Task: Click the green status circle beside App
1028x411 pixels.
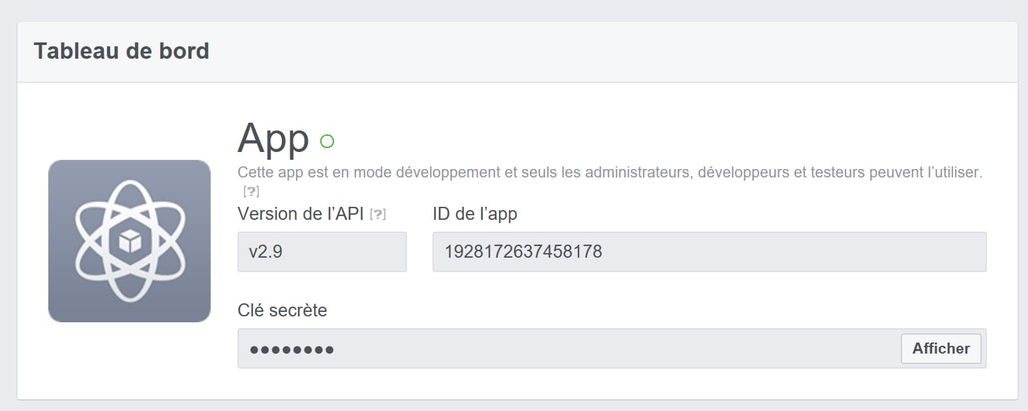Action: 327,141
